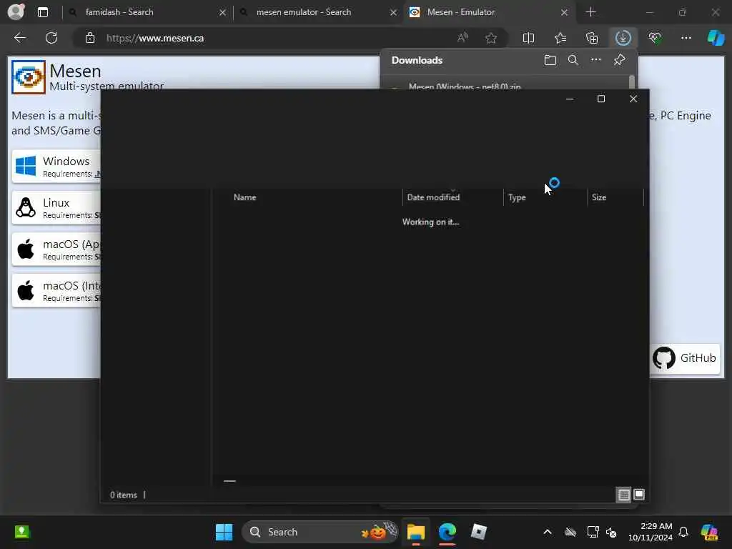Maximize the File Explorer window
Image resolution: width=732 pixels, height=549 pixels.
point(601,99)
